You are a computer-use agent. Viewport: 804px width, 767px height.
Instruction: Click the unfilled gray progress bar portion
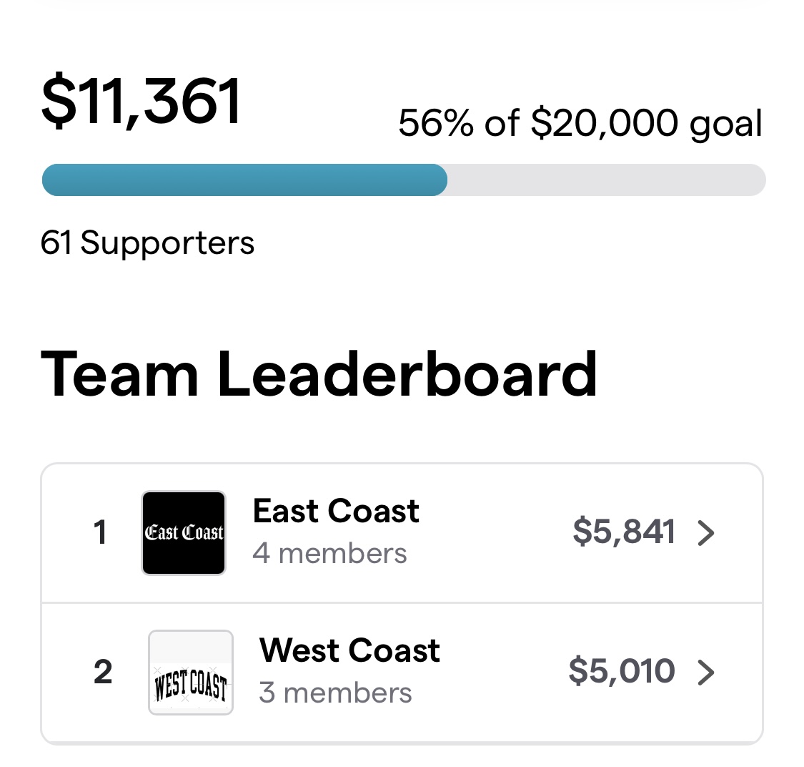point(606,180)
